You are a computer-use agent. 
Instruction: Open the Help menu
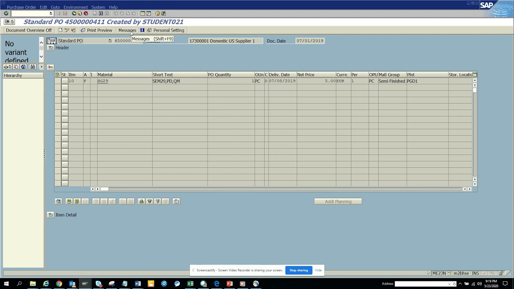coord(113,7)
